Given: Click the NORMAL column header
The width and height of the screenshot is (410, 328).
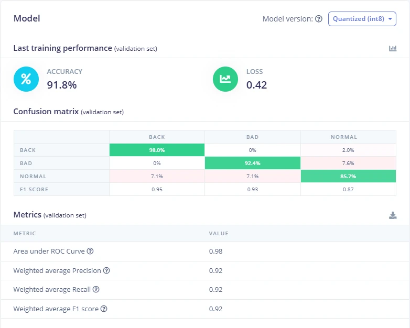Looking at the screenshot, I should coord(348,137).
